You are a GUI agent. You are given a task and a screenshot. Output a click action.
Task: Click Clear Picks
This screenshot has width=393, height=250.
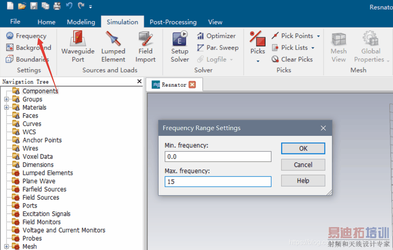click(292, 59)
